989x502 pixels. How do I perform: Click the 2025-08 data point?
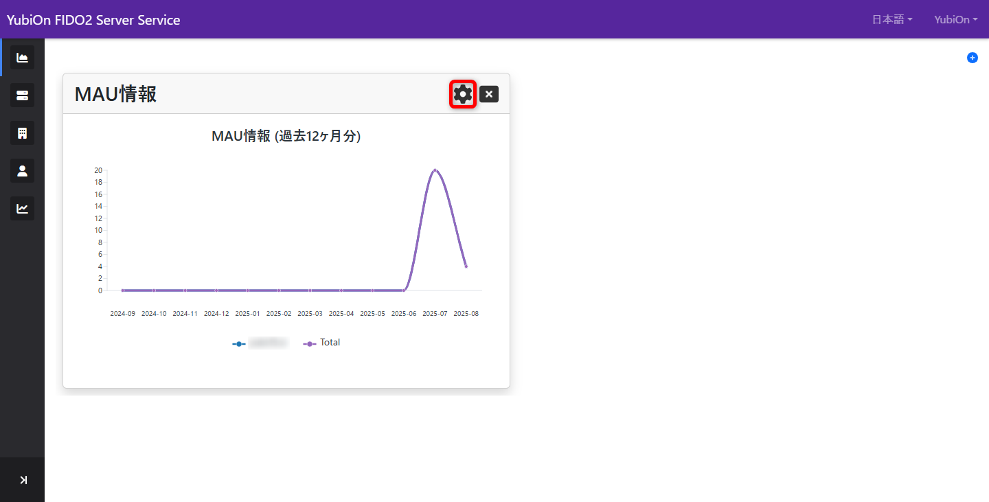466,266
